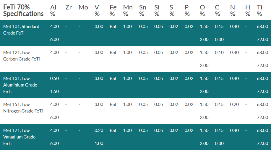Click the N % column header
Screen dimensions: 271x150
(x=233, y=10)
